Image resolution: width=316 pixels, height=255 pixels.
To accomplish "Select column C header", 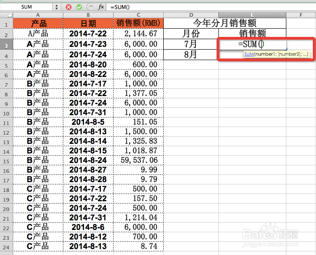I will [x=139, y=15].
